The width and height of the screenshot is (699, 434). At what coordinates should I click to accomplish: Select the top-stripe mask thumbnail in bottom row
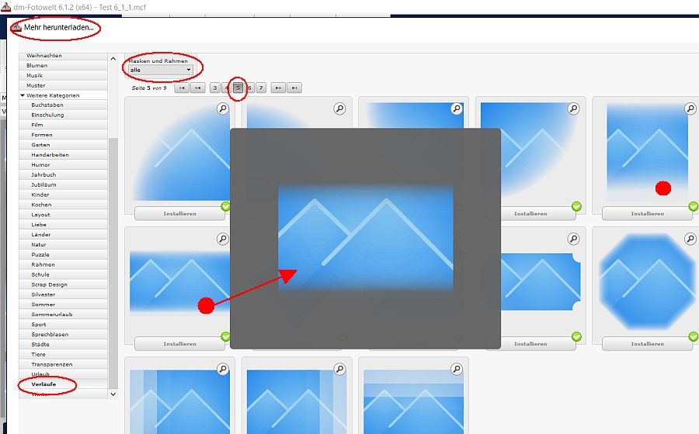[414, 401]
